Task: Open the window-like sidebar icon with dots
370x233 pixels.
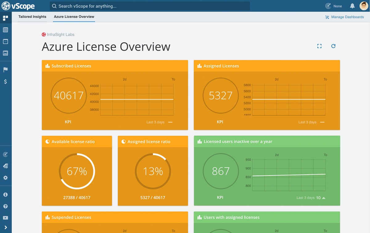Action: [5, 41]
